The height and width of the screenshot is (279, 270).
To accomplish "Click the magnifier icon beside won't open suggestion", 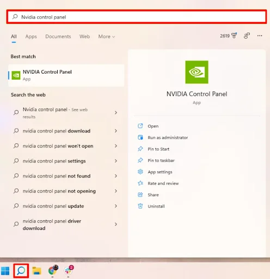I will [16, 146].
